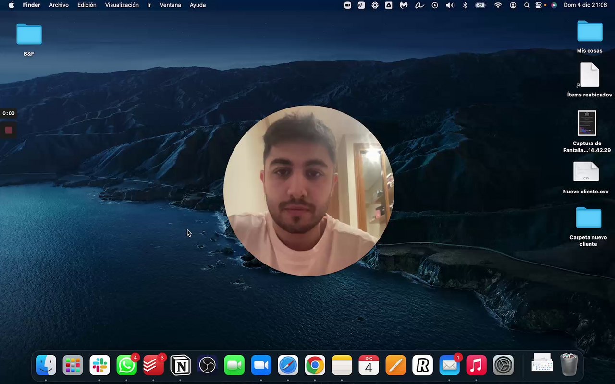Open the Ayuda menu
Viewport: 615px width, 384px height.
pos(197,5)
